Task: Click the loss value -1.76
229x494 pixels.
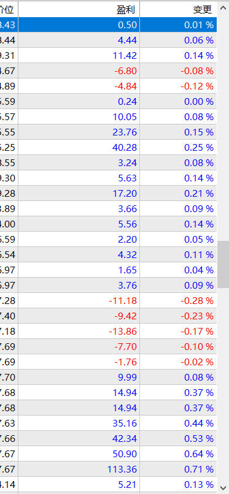Action: [x=125, y=362]
